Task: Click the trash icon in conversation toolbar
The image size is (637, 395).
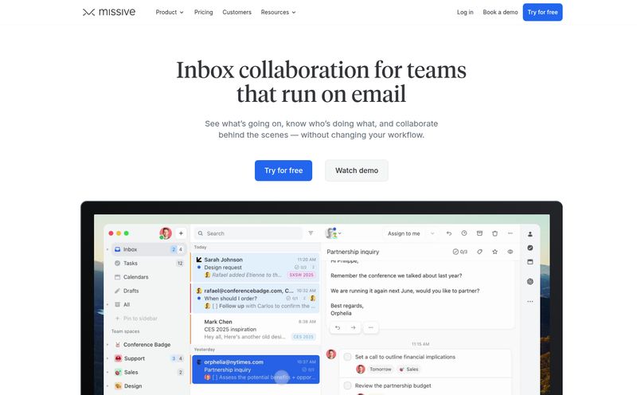Action: point(494,233)
